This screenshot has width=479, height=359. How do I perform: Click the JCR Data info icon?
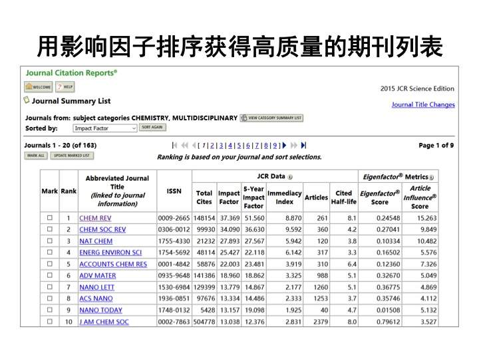290,177
